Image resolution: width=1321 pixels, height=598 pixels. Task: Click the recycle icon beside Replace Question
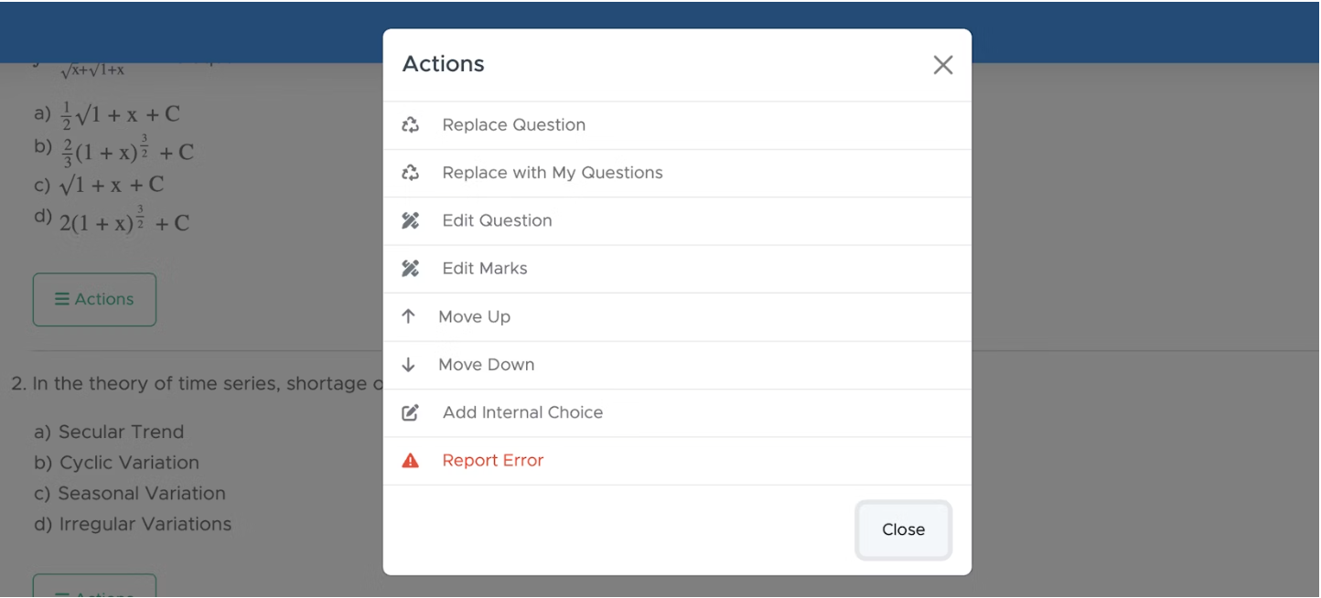(x=411, y=125)
